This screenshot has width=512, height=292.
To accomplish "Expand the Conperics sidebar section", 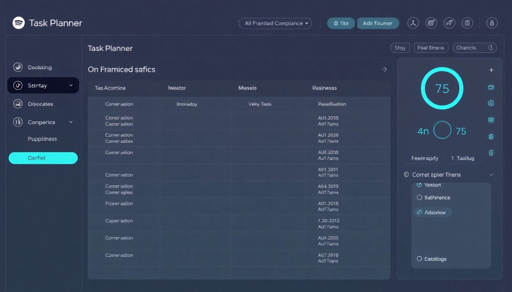I will point(71,122).
